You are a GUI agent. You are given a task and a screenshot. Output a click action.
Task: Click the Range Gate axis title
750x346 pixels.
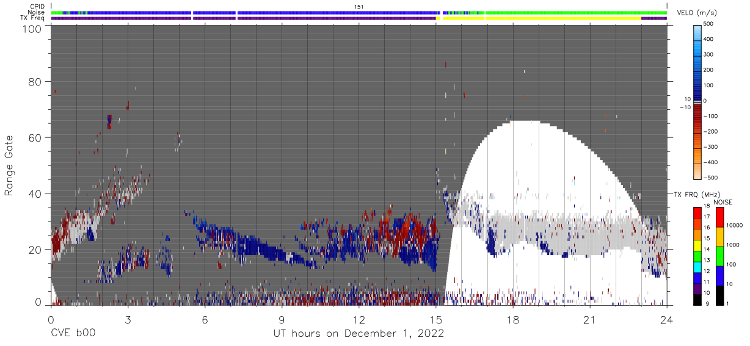(x=9, y=165)
